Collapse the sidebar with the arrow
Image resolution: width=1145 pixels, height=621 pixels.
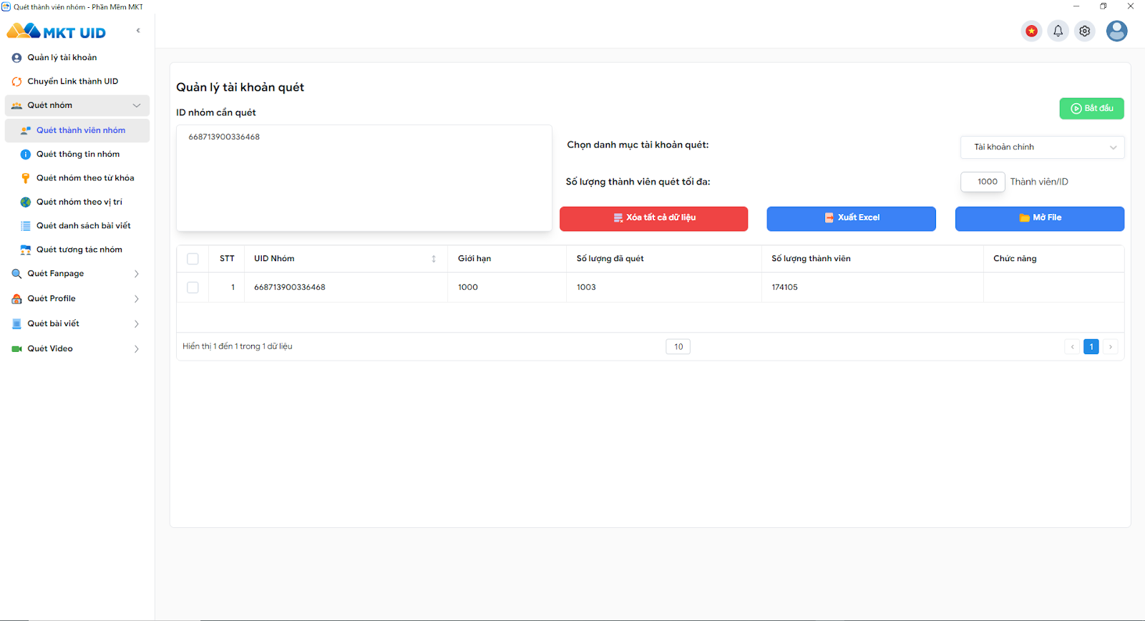point(138,31)
